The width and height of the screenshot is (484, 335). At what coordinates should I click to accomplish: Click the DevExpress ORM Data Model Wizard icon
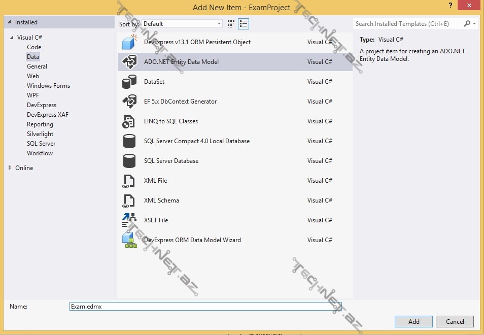tap(129, 240)
